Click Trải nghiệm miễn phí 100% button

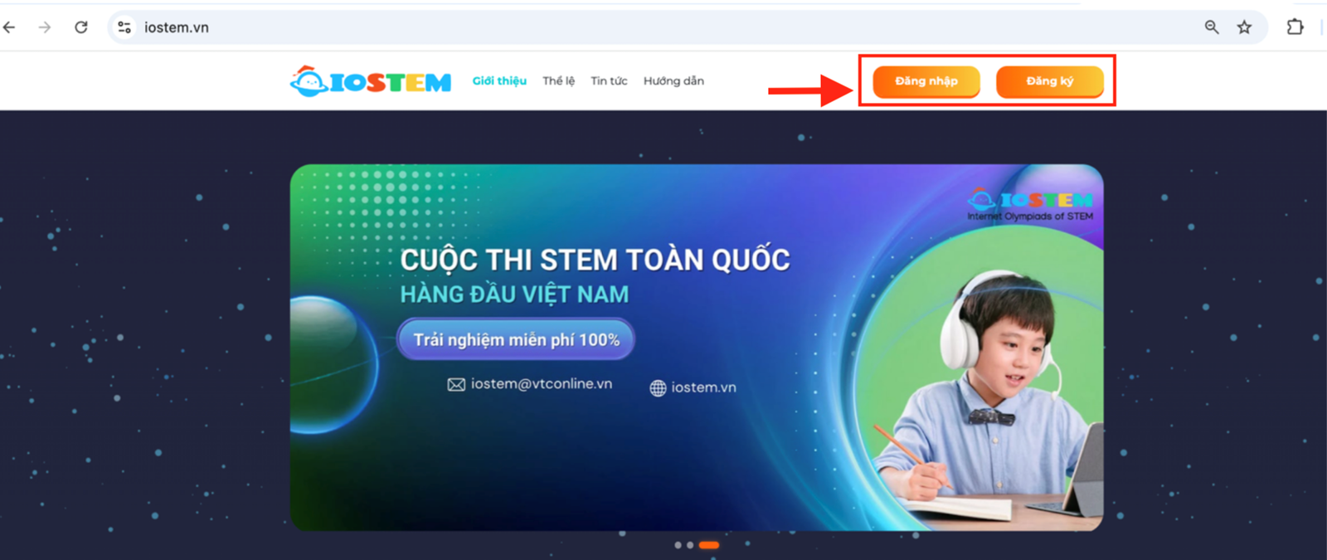pos(516,339)
